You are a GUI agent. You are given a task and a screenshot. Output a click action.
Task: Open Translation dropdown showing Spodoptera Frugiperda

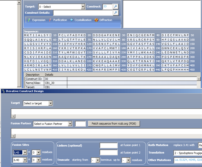coord(188,153)
